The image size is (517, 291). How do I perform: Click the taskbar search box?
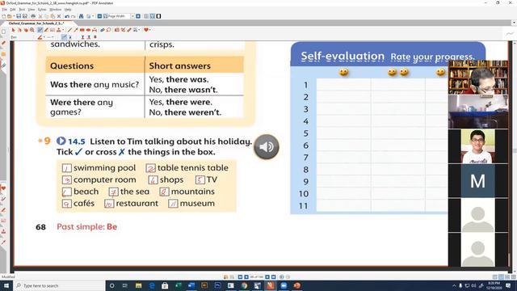point(59,285)
